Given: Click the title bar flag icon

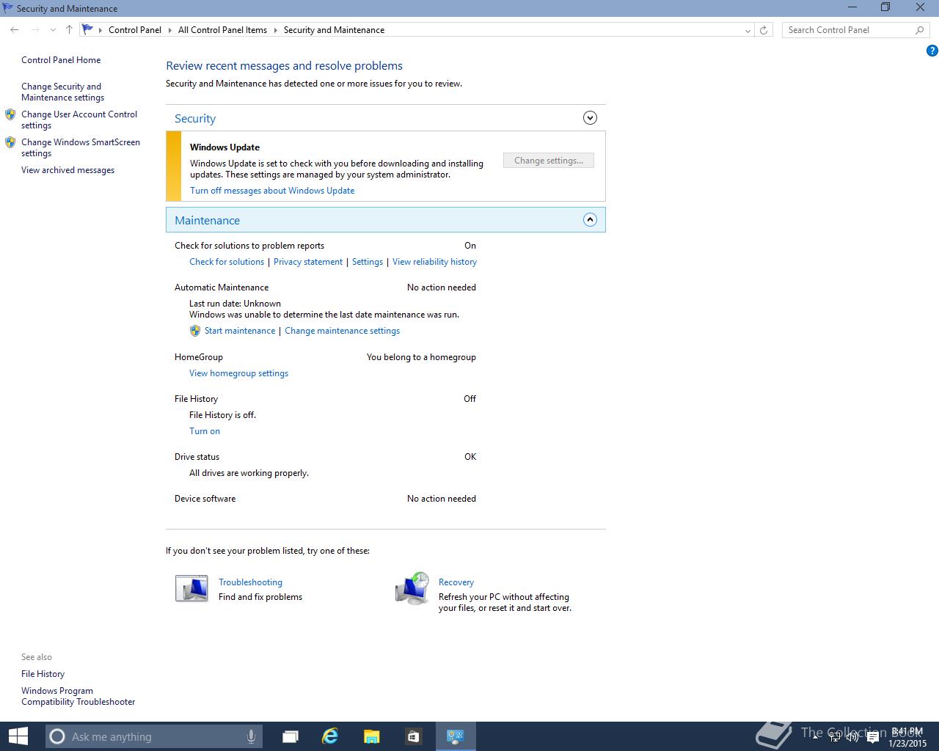Looking at the screenshot, I should point(7,8).
